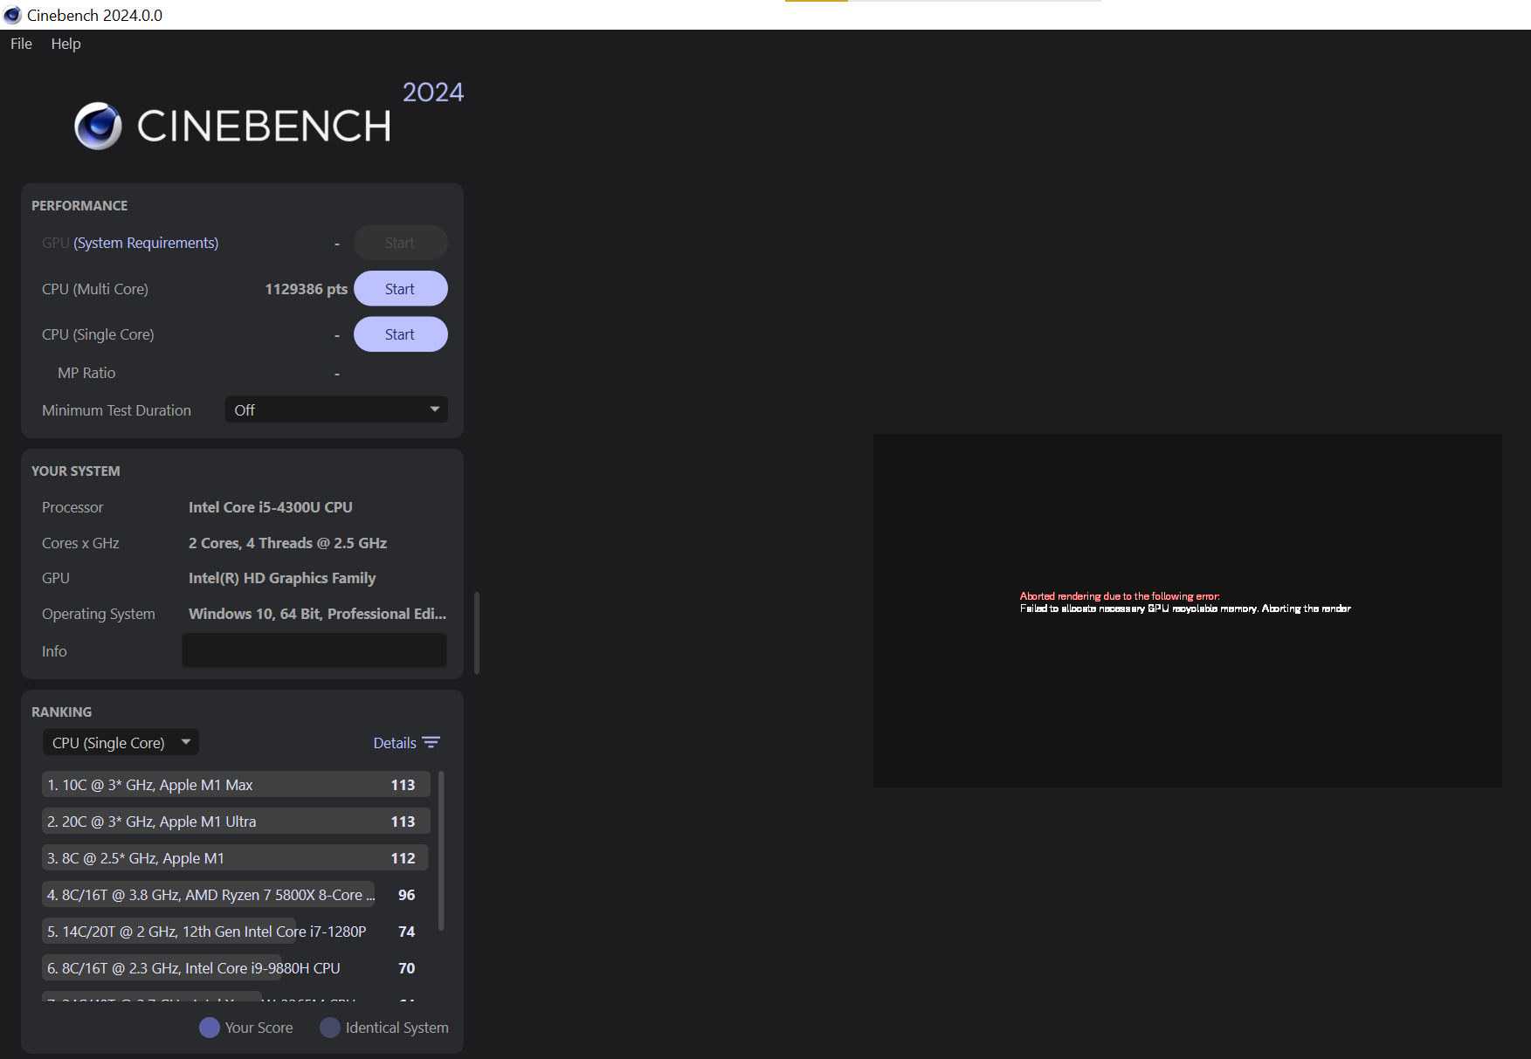
Task: Start the CPU Multi Core benchmark
Action: pos(400,288)
